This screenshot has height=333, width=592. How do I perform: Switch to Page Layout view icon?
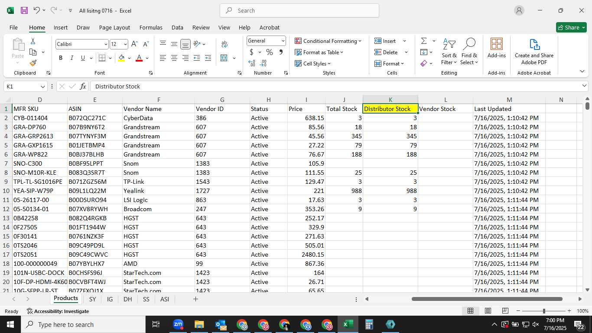tap(488, 311)
